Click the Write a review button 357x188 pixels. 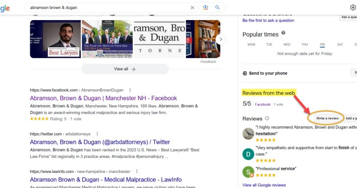[327, 118]
